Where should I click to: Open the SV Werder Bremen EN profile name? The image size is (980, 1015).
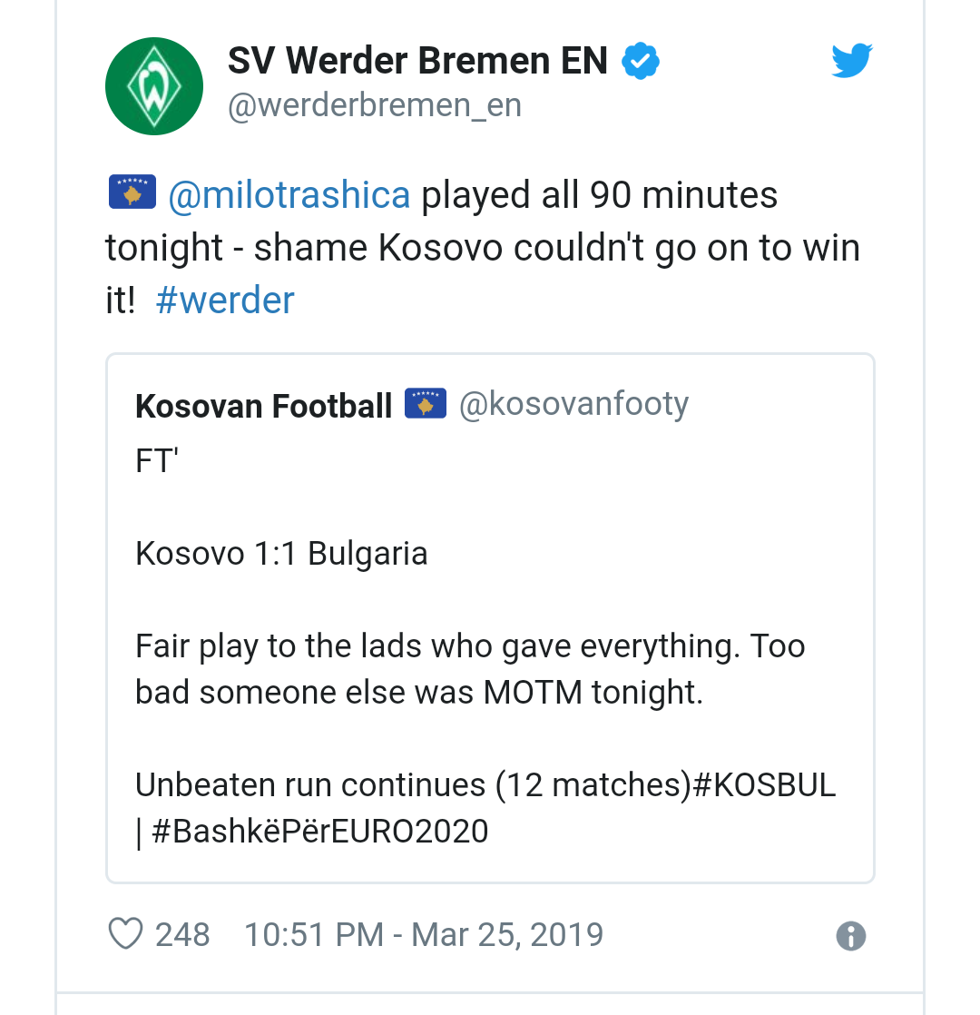pos(418,61)
